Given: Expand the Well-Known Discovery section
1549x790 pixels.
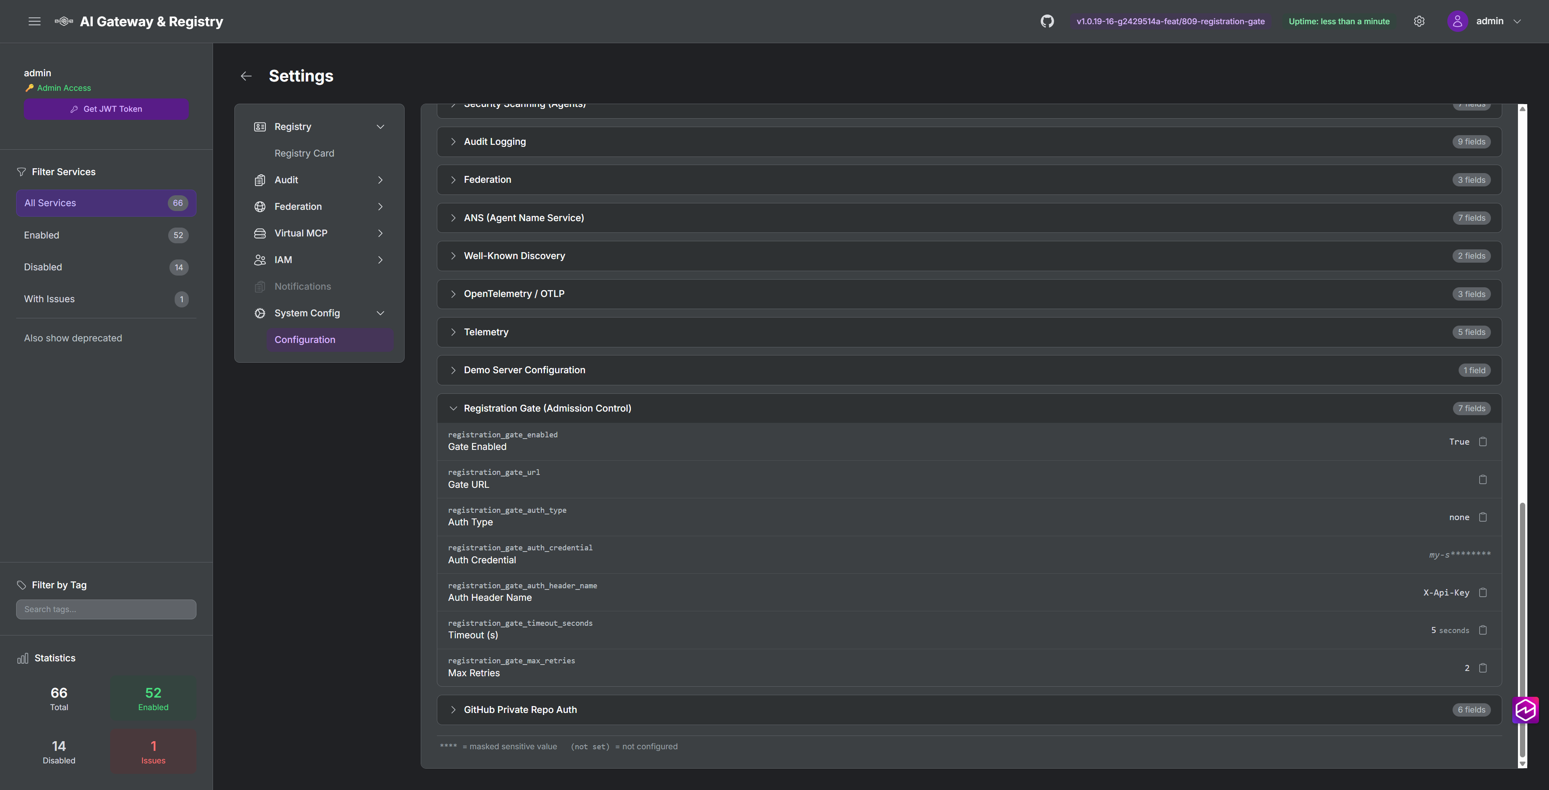Looking at the screenshot, I should tap(969, 256).
